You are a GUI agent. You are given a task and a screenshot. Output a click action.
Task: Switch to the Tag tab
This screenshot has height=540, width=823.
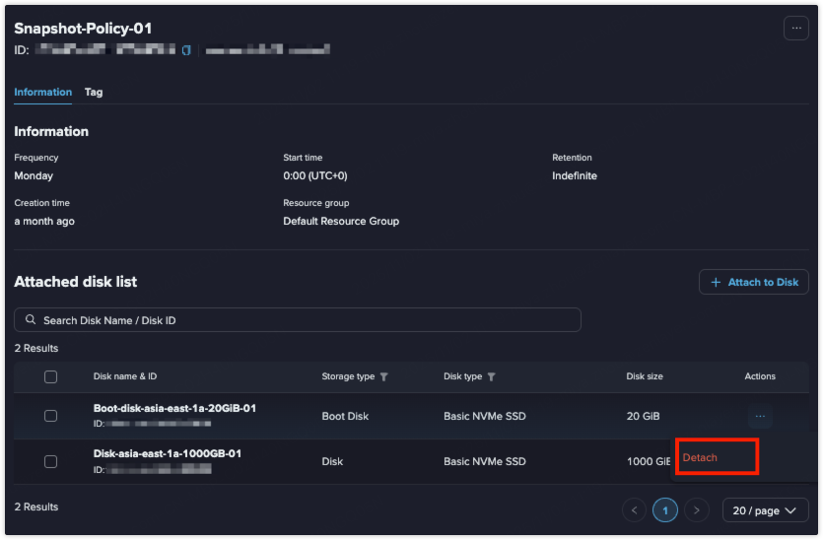pos(94,92)
